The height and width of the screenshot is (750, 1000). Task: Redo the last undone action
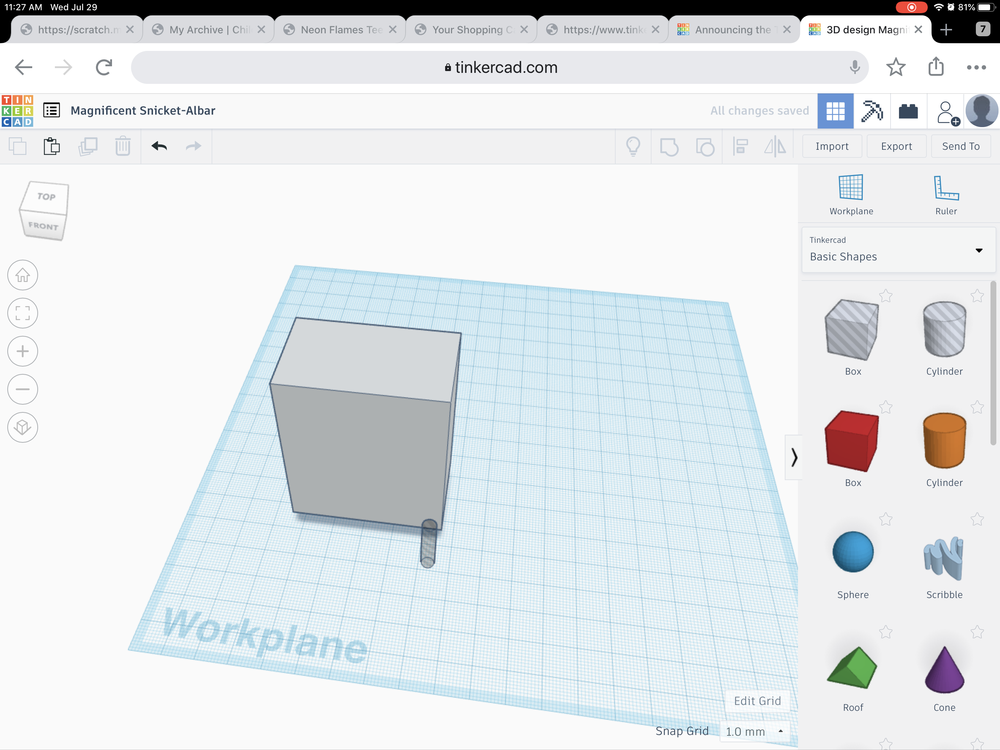(194, 146)
